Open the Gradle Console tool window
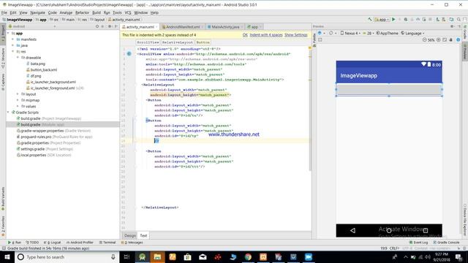 [446, 243]
